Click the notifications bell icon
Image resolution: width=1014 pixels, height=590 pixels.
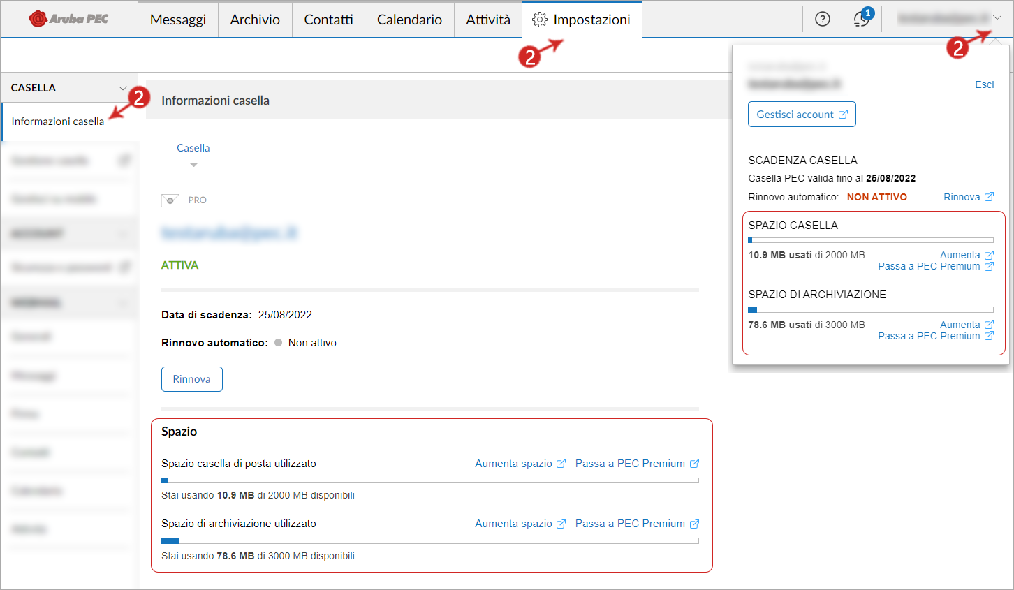(861, 19)
